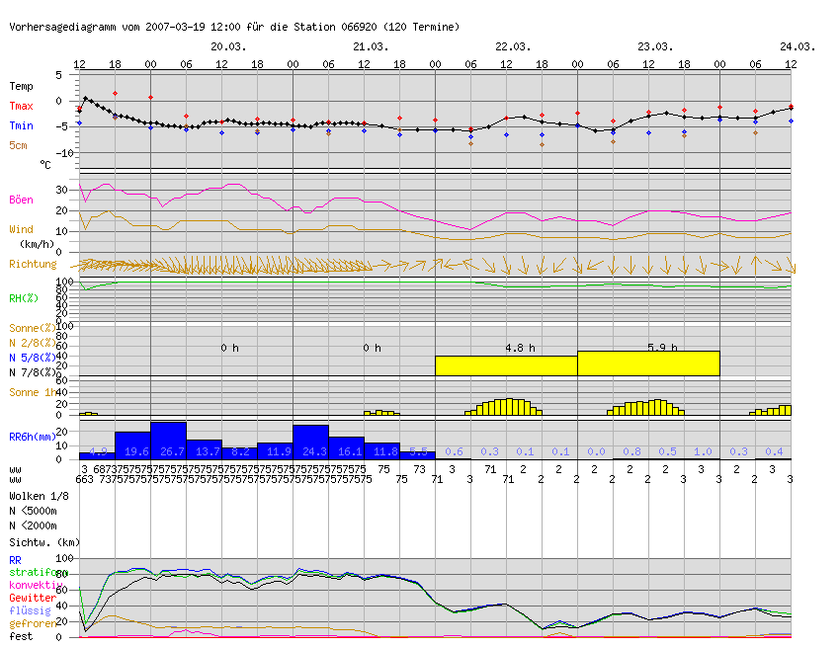Click the 26.7 precipitation bar
Screen dimensions: 840x647
pyautogui.click(x=169, y=441)
